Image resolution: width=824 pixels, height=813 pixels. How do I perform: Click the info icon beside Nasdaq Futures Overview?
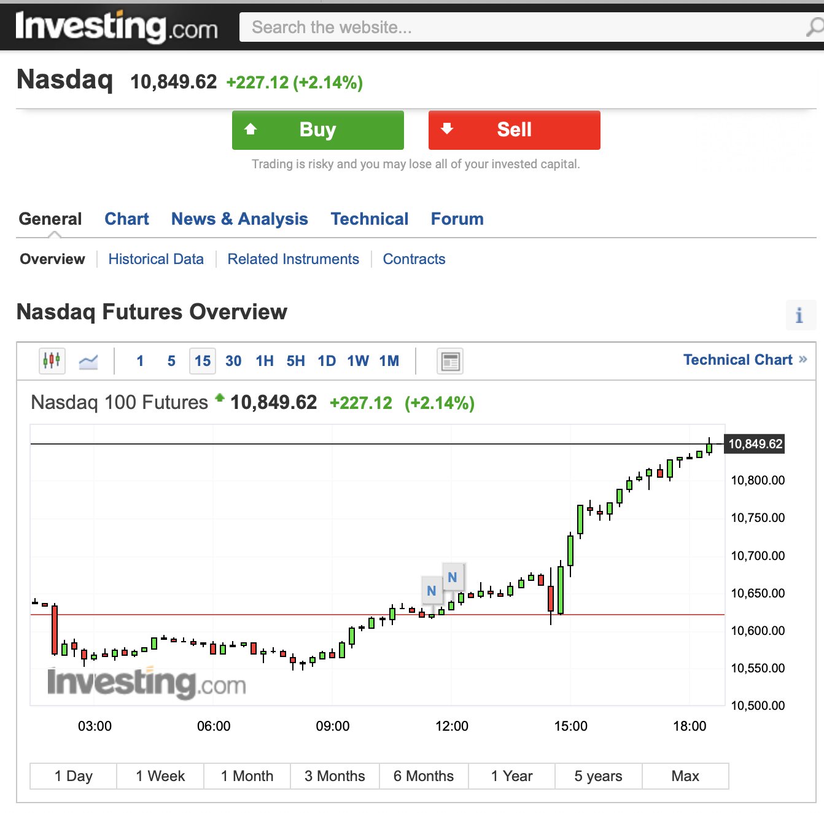[x=801, y=315]
